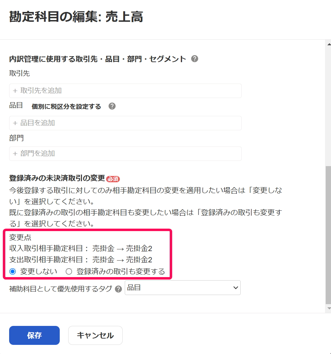The height and width of the screenshot is (354, 331).
Task: Open help icon next to 個別に税区分を設定する
Action: point(112,106)
